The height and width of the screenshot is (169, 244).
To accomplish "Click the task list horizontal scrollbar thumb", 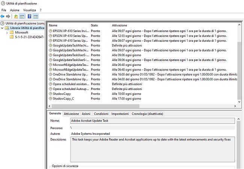I will (95, 106).
